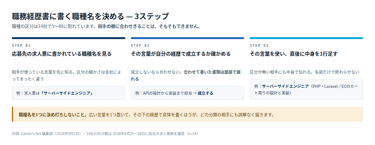375x145 pixels.
Task: Click the blue bar above STEP 02
Action: (x=187, y=38)
